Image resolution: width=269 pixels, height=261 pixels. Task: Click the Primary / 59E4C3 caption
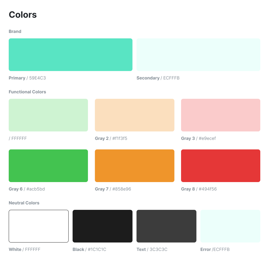coord(27,78)
